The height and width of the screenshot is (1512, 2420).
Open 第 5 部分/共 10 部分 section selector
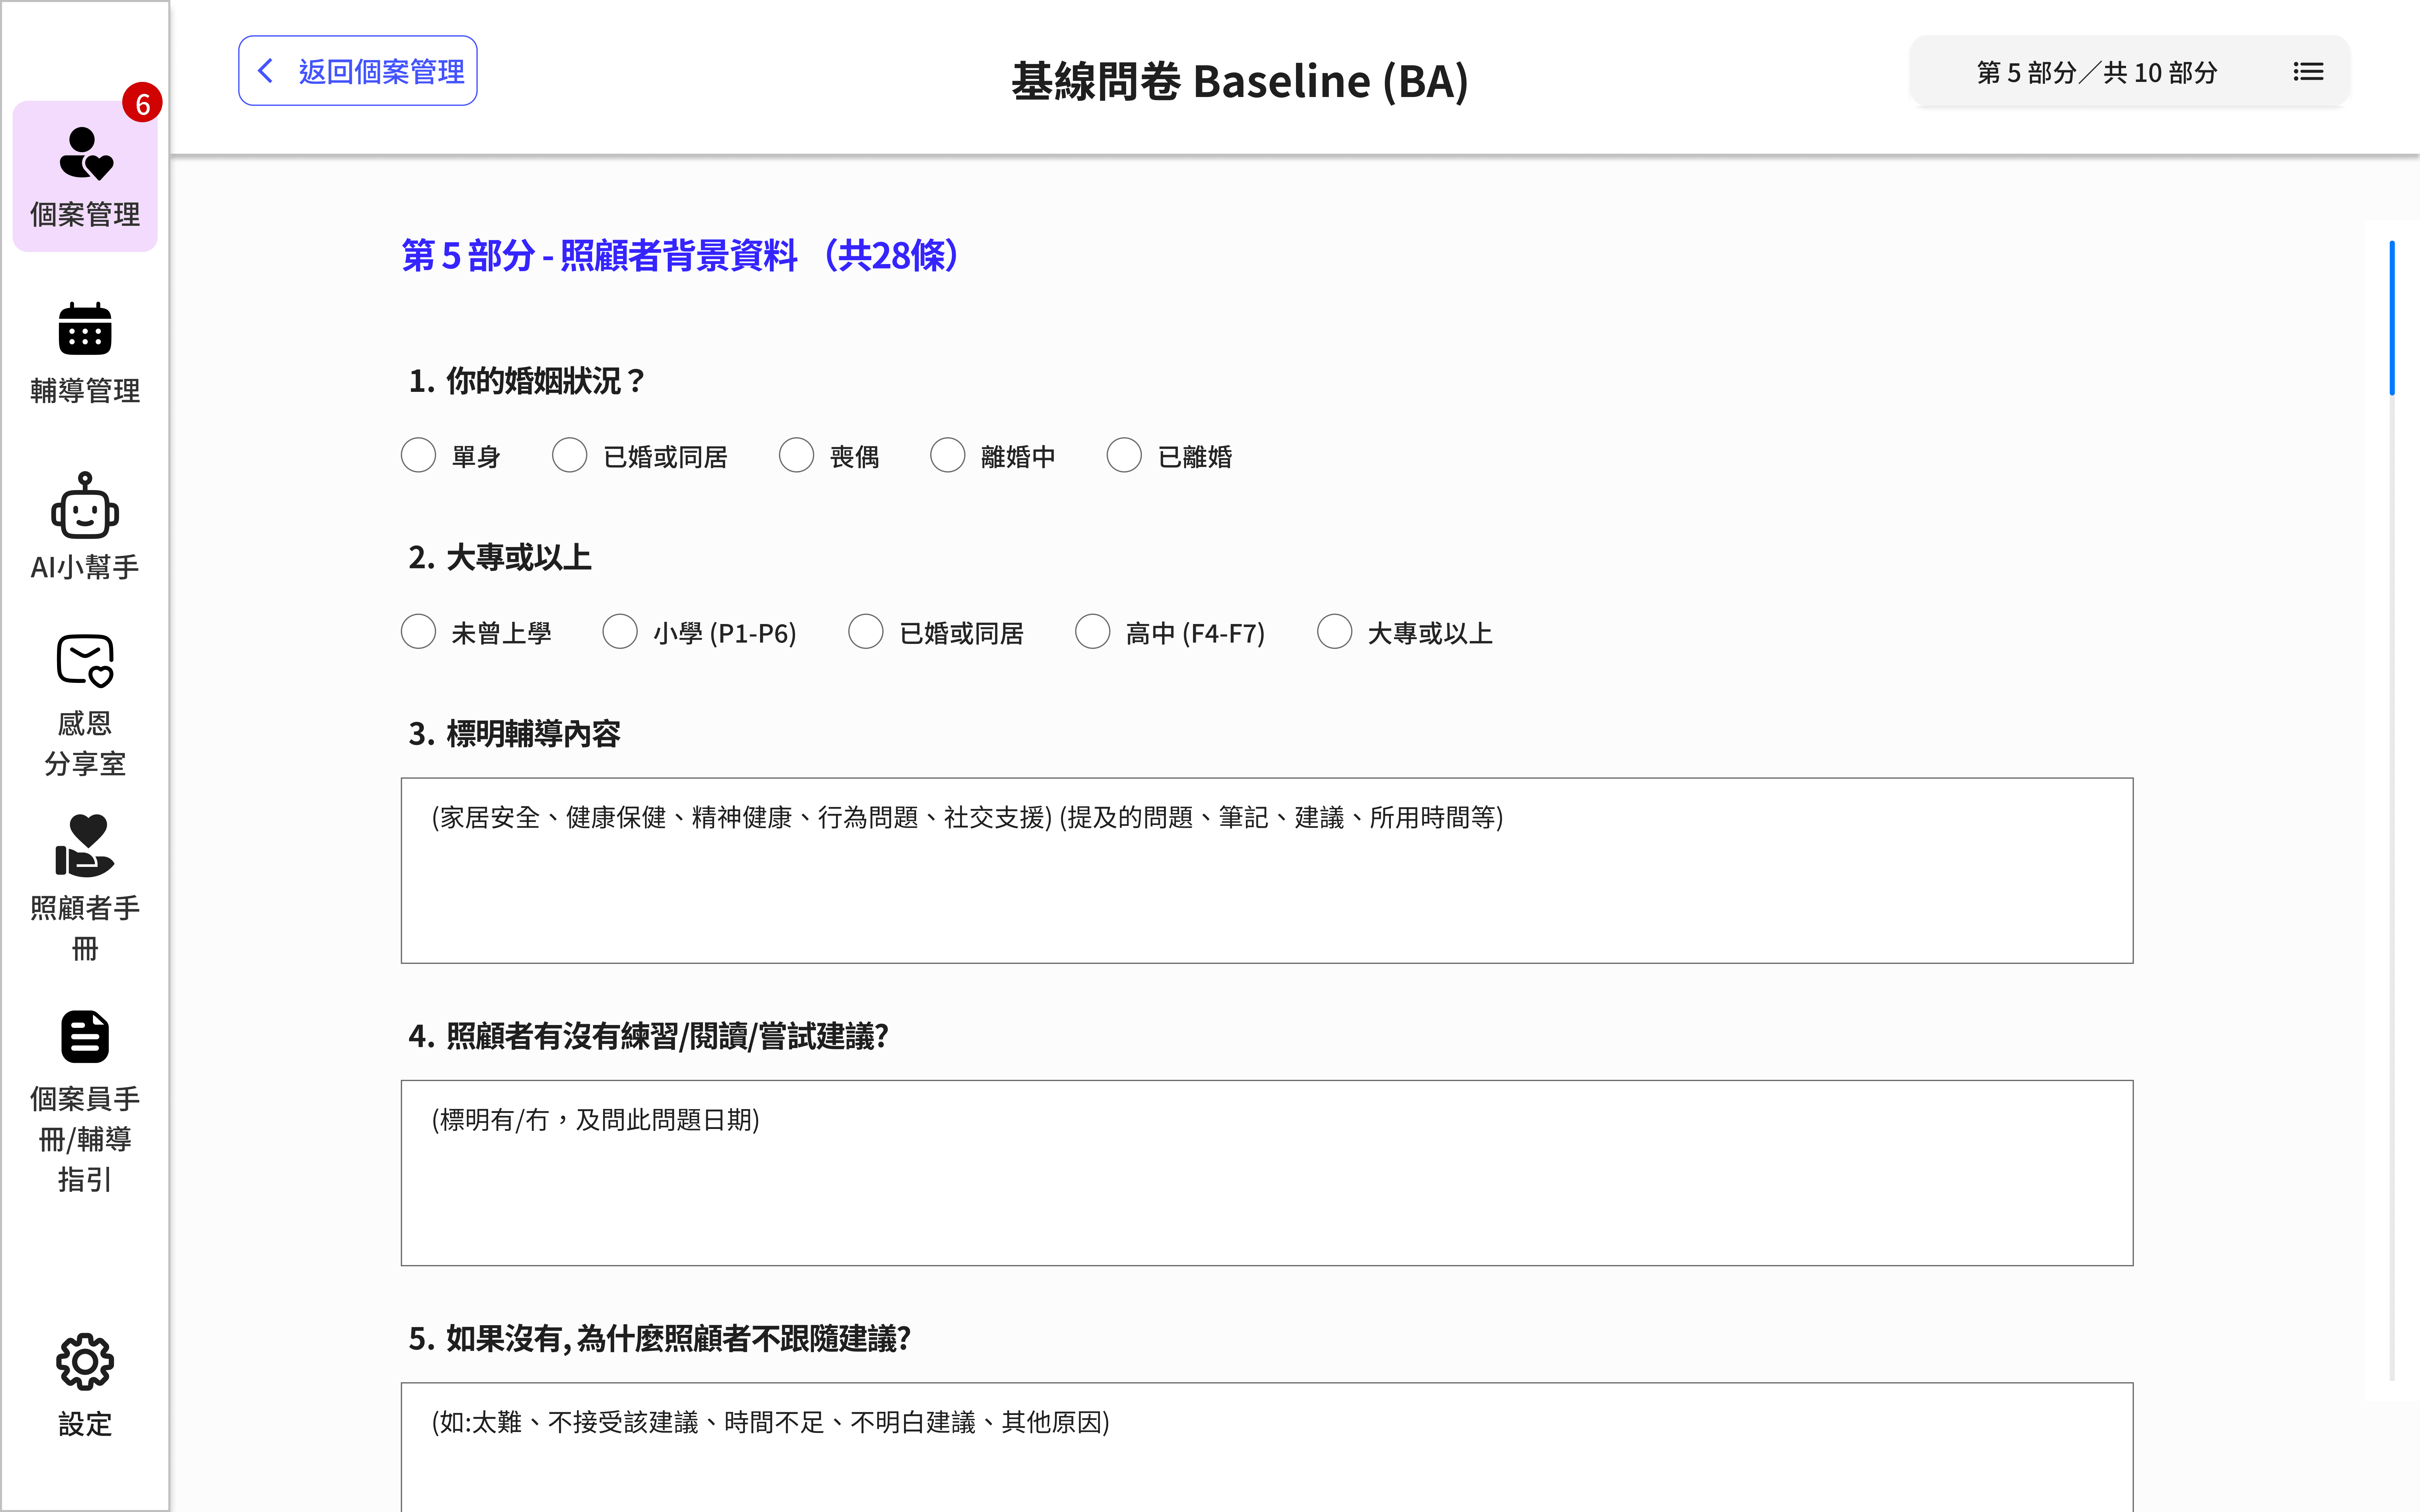[2097, 72]
